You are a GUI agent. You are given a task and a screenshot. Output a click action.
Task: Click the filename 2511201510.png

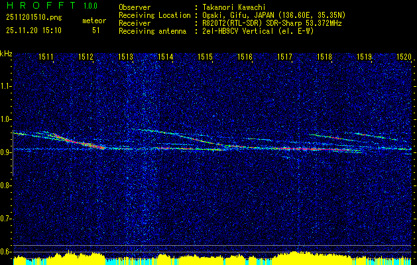(x=34, y=18)
